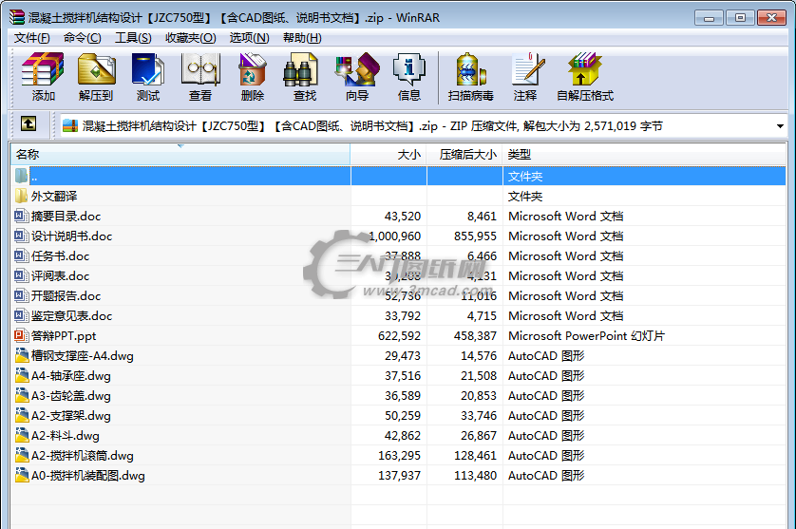Open the 工具(S) menu

point(133,38)
